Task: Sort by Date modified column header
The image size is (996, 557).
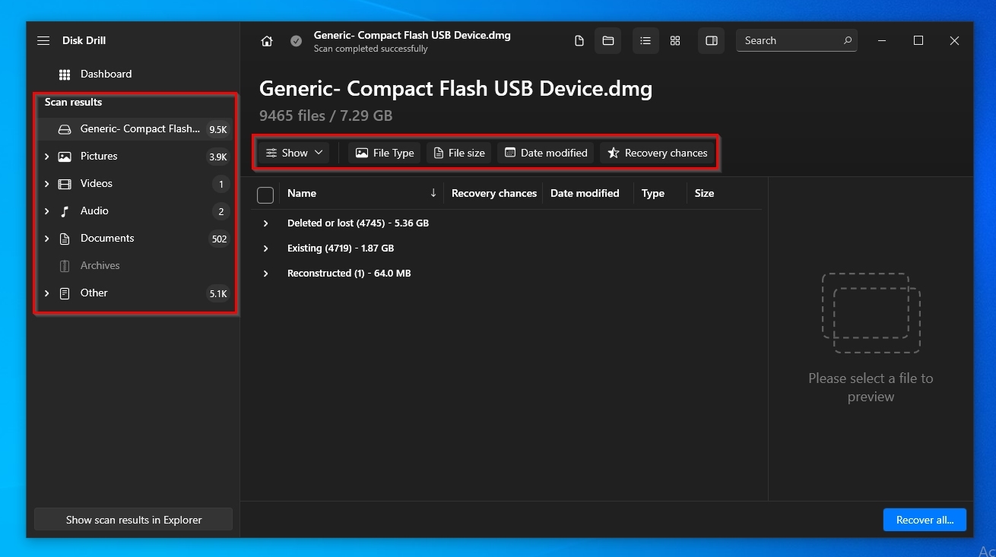Action: pyautogui.click(x=585, y=194)
